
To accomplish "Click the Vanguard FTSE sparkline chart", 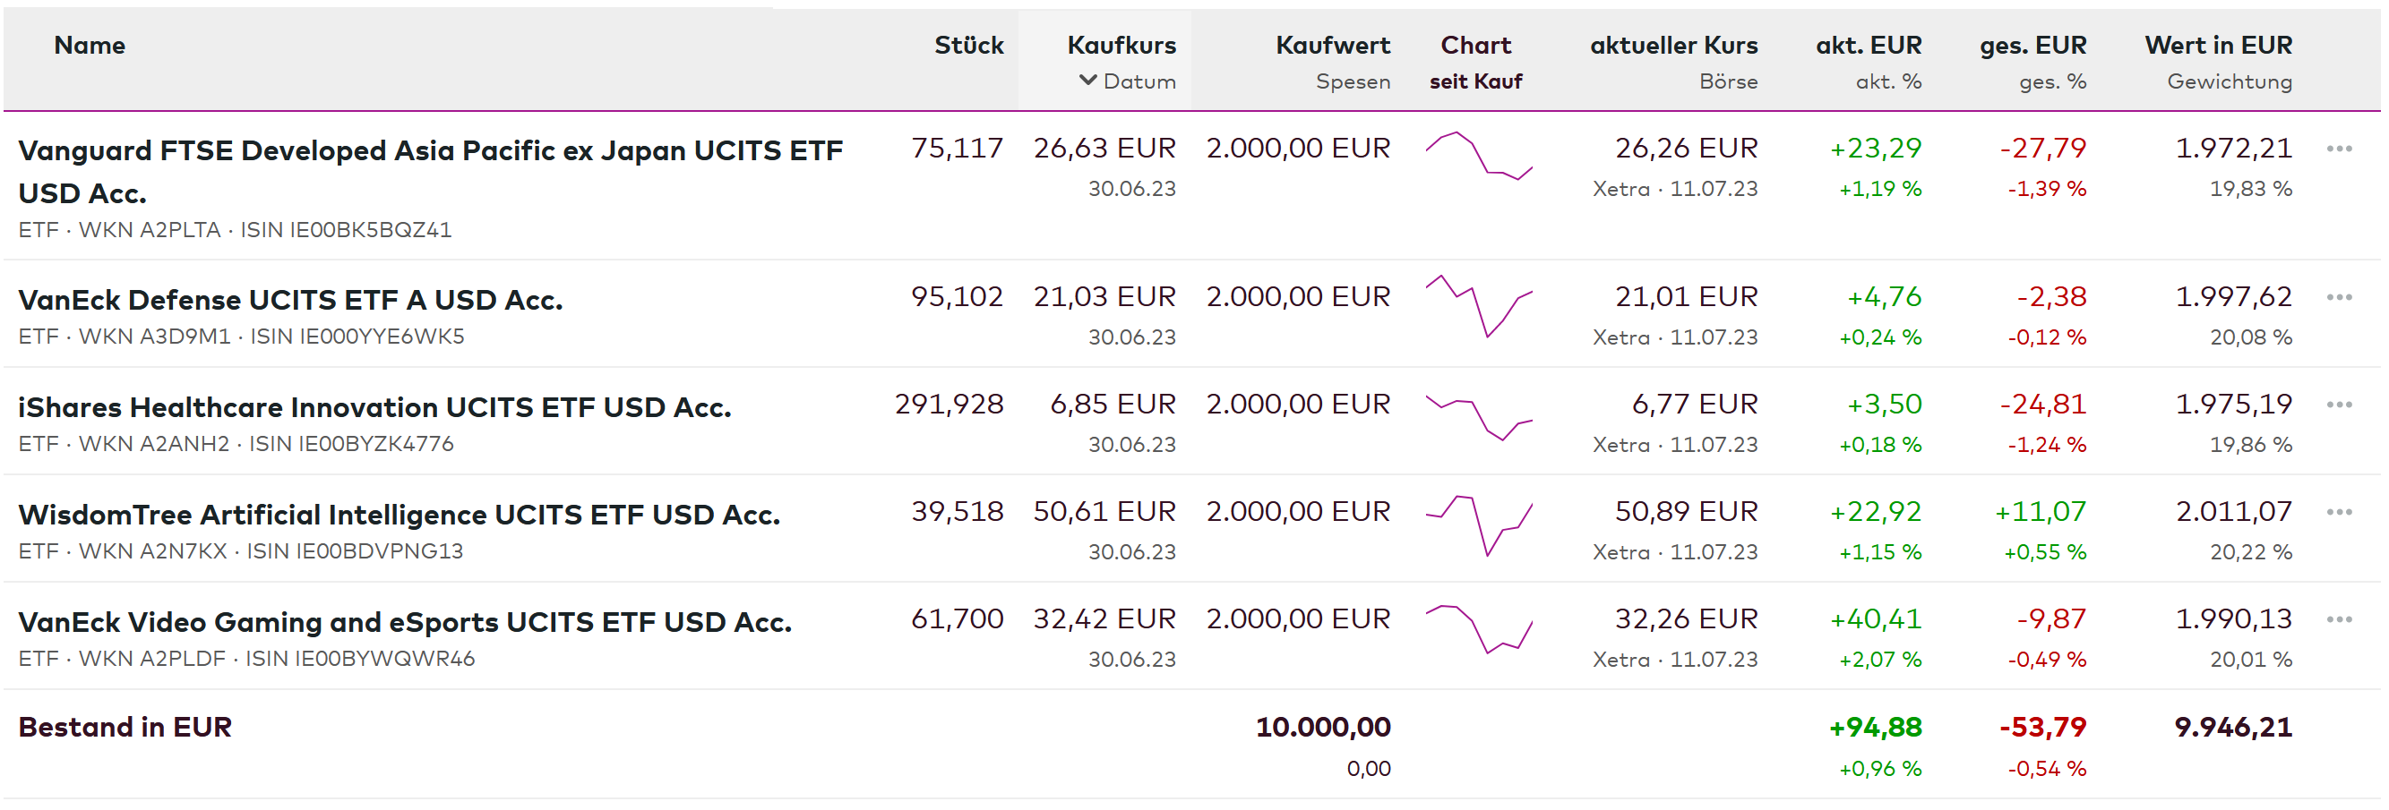I will tap(1478, 157).
